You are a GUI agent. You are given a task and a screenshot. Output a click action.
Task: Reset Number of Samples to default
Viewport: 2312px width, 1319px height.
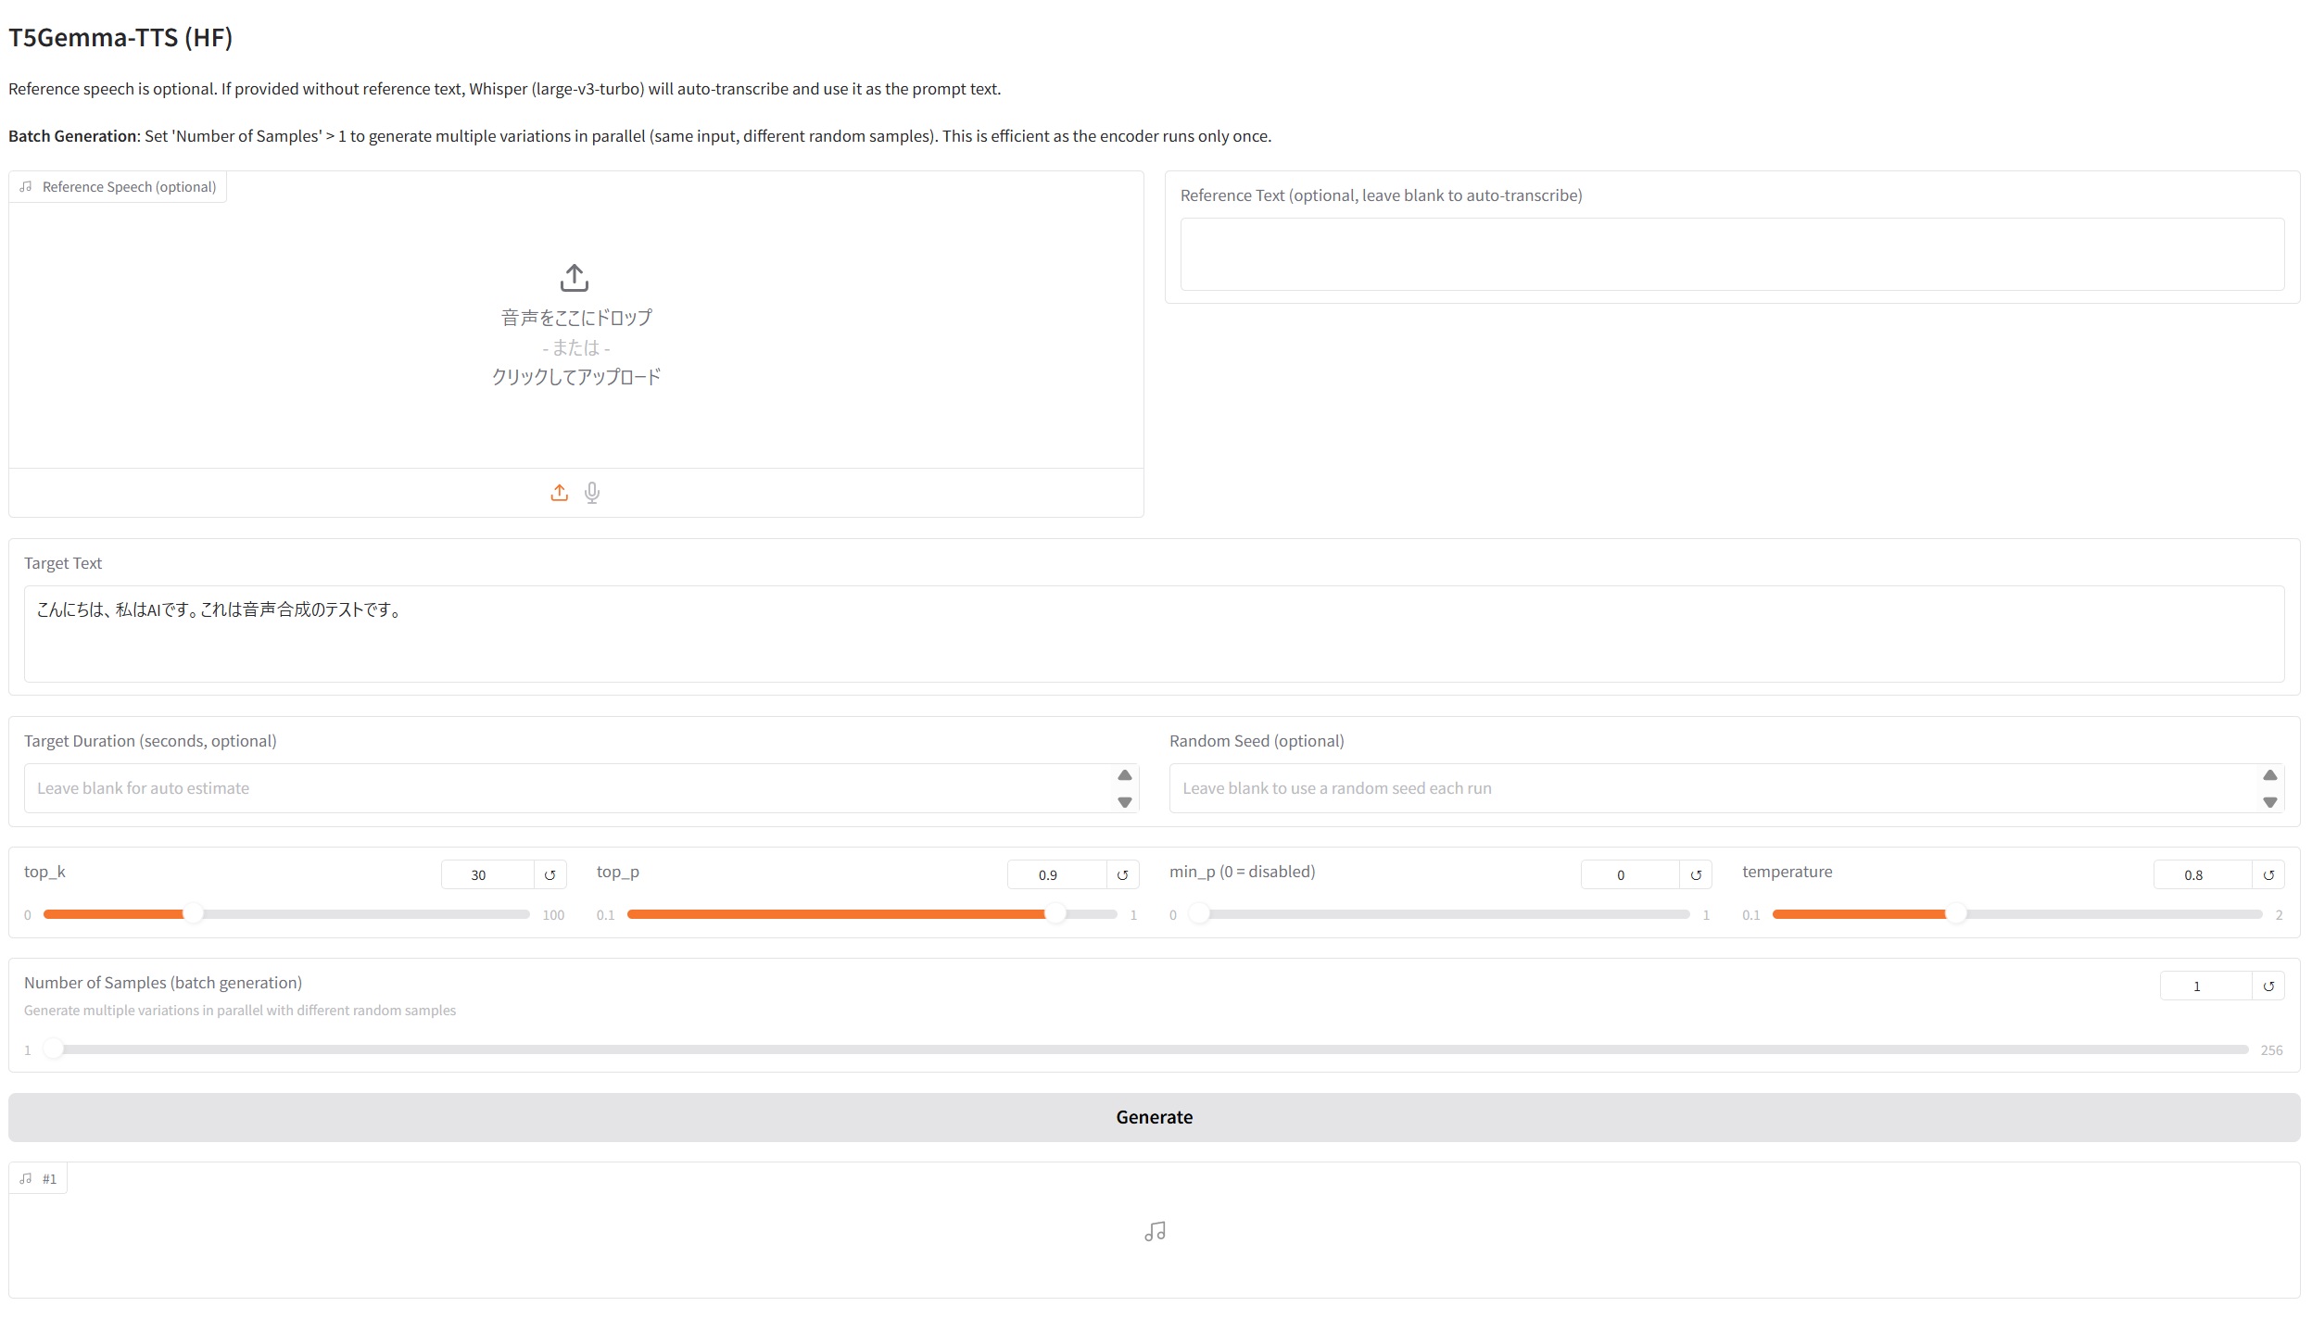(x=2268, y=986)
